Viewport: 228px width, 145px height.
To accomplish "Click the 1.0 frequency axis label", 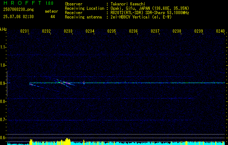I will [x=3, y=65].
